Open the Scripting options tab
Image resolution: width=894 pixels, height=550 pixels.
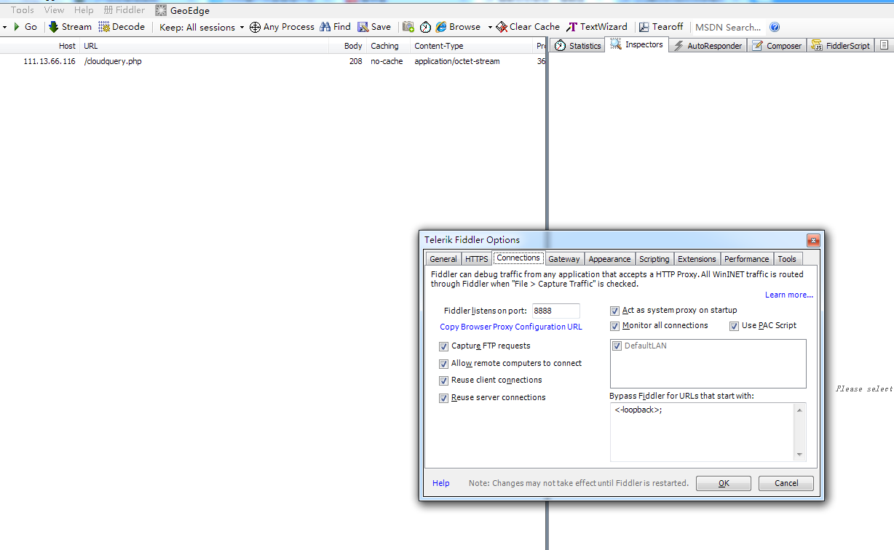click(654, 259)
